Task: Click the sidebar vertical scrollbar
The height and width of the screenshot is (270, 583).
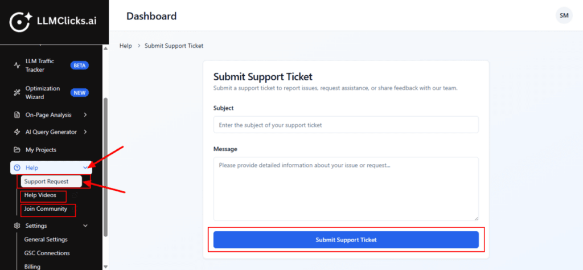Action: click(105, 165)
